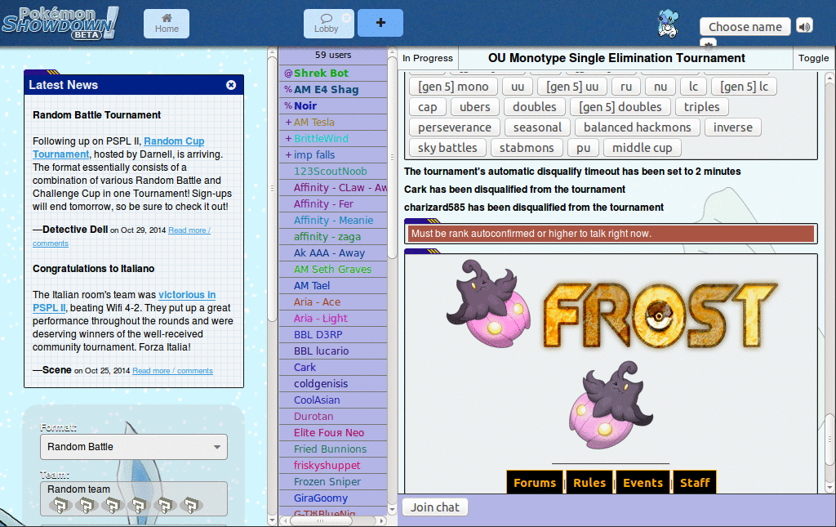Click the sky battles format button
This screenshot has height=527, width=836.
coord(447,147)
